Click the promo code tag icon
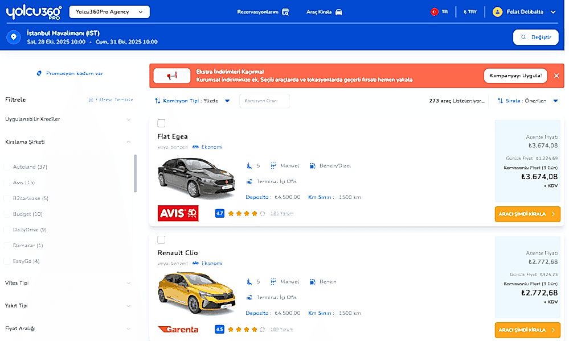The height and width of the screenshot is (341, 569). click(x=39, y=73)
